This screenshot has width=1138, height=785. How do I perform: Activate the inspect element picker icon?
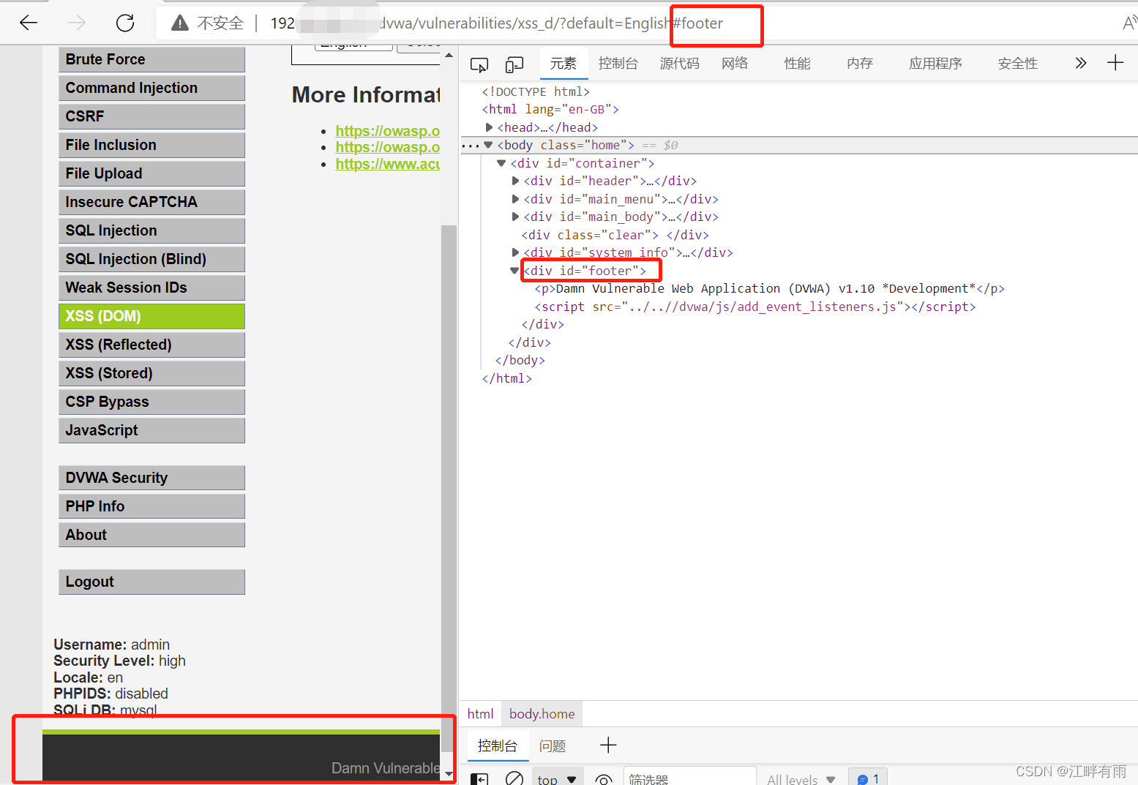click(479, 65)
